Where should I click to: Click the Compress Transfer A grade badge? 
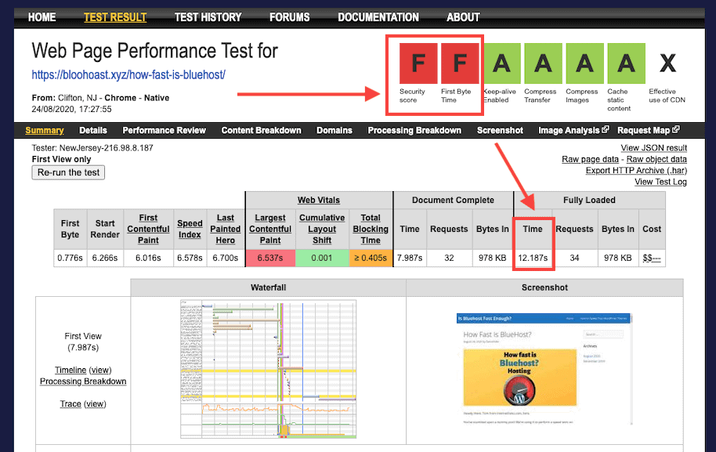tap(544, 63)
